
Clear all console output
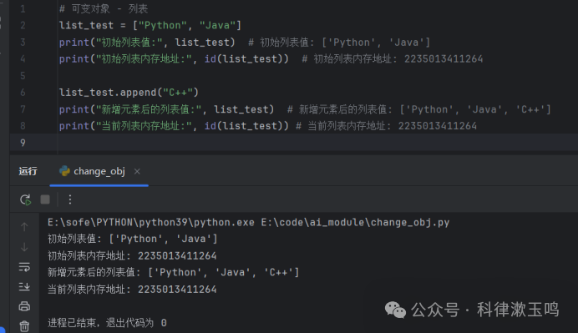(x=24, y=326)
